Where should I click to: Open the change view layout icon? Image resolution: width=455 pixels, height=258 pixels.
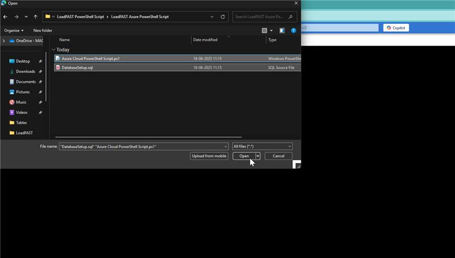tap(264, 30)
